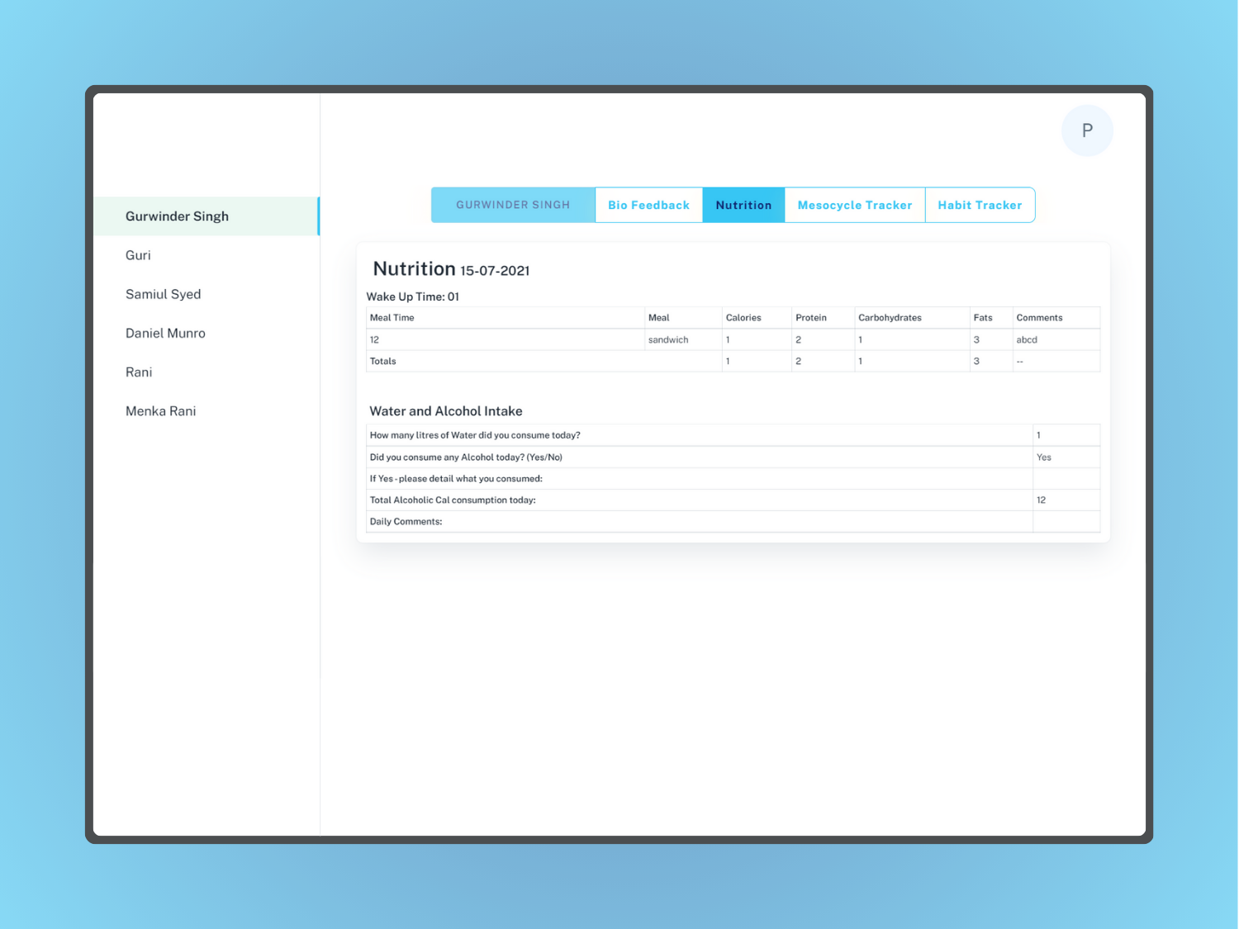Image resolution: width=1239 pixels, height=929 pixels.
Task: Select Gurwinder Singh in the sidebar
Action: (x=177, y=216)
